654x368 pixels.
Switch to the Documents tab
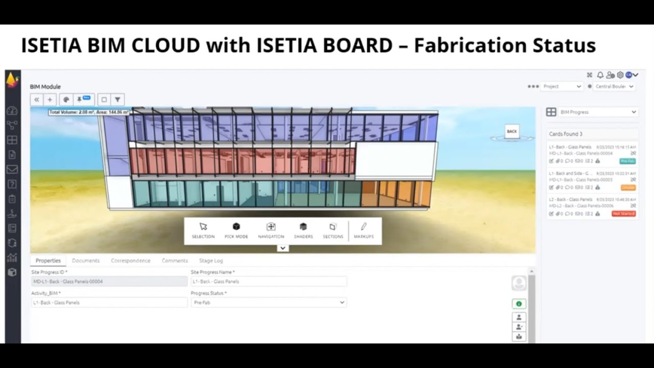point(86,261)
